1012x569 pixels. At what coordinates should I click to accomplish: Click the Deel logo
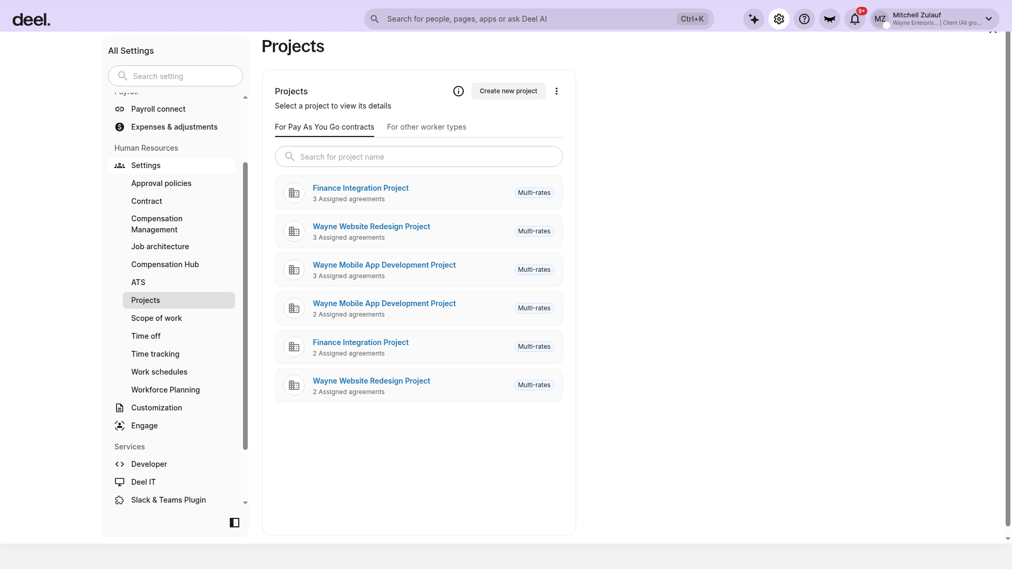(31, 19)
